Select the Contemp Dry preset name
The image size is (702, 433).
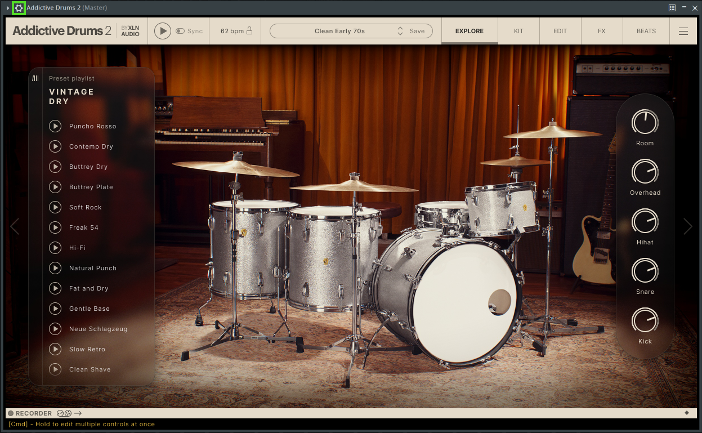tap(91, 146)
